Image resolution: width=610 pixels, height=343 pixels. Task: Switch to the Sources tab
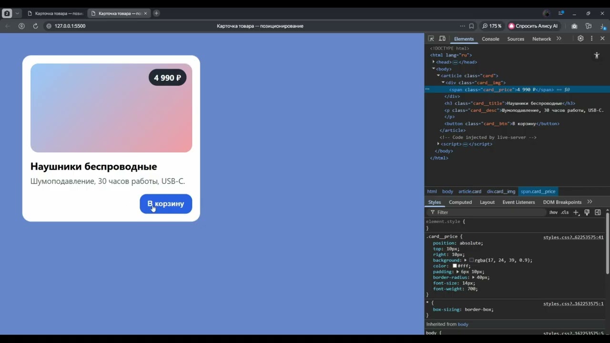[x=516, y=39]
